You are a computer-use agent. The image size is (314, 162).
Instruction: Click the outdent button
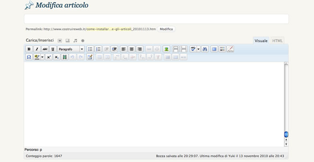pyautogui.click(x=106, y=49)
